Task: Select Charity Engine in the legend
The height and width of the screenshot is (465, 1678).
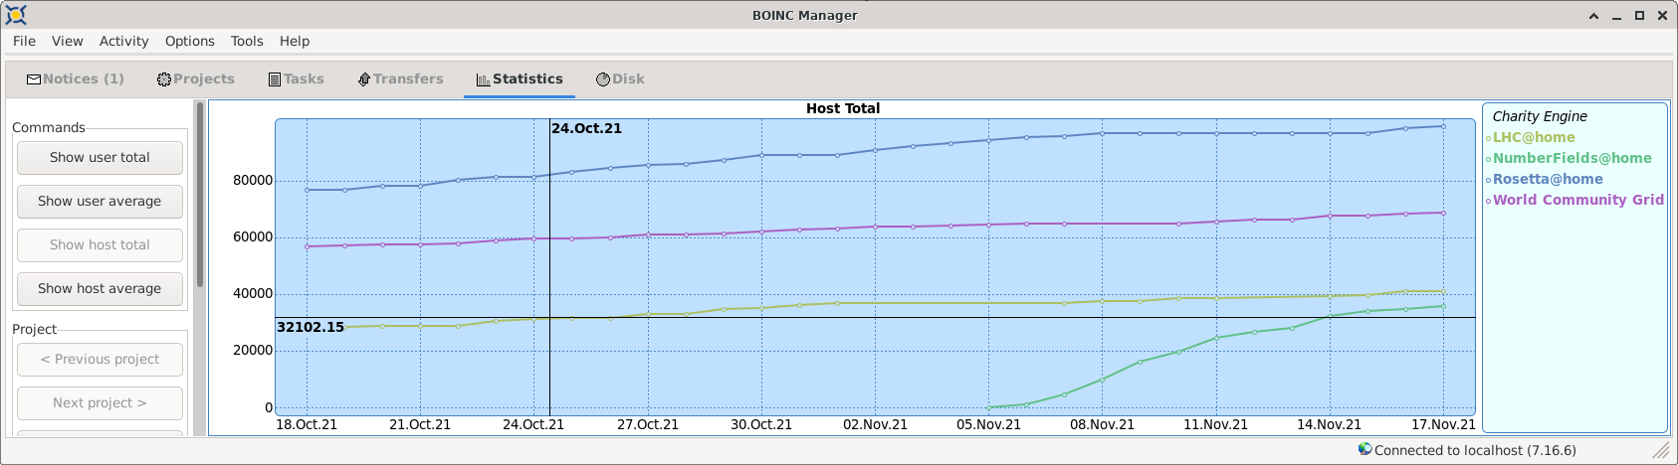Action: click(x=1540, y=116)
